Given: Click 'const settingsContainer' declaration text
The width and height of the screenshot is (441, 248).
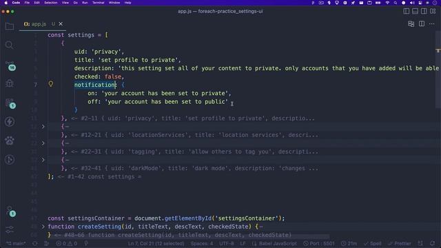Looking at the screenshot, I should coord(85,218).
